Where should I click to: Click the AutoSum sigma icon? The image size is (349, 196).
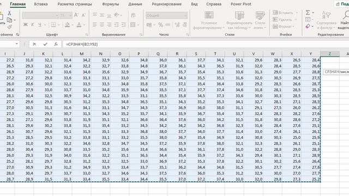(308, 13)
